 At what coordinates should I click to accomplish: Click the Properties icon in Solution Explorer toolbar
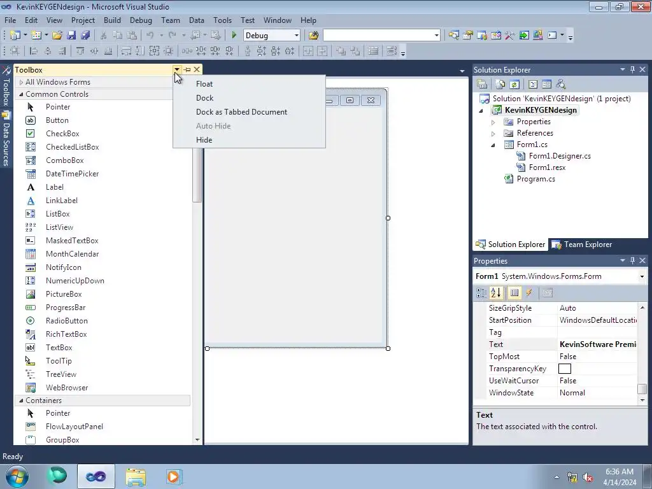(x=482, y=85)
